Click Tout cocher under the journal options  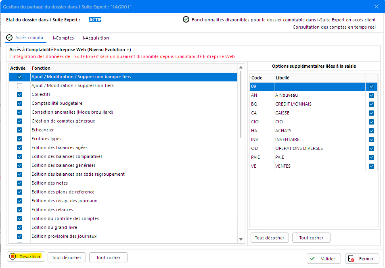(x=311, y=238)
